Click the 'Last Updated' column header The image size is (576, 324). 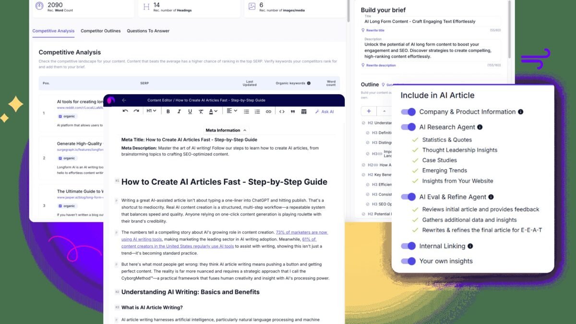(249, 83)
